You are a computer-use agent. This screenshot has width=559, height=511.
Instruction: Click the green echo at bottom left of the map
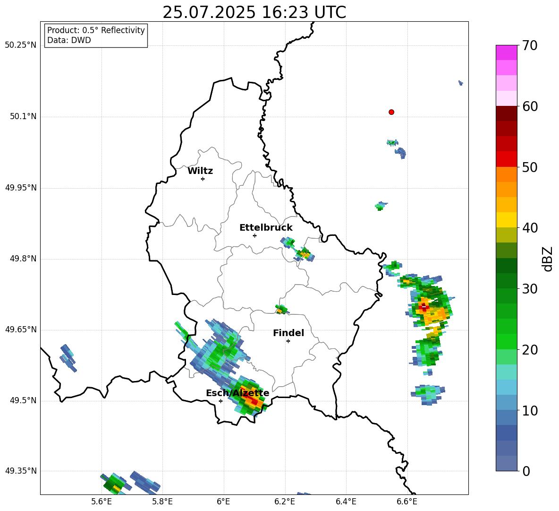pyautogui.click(x=116, y=484)
